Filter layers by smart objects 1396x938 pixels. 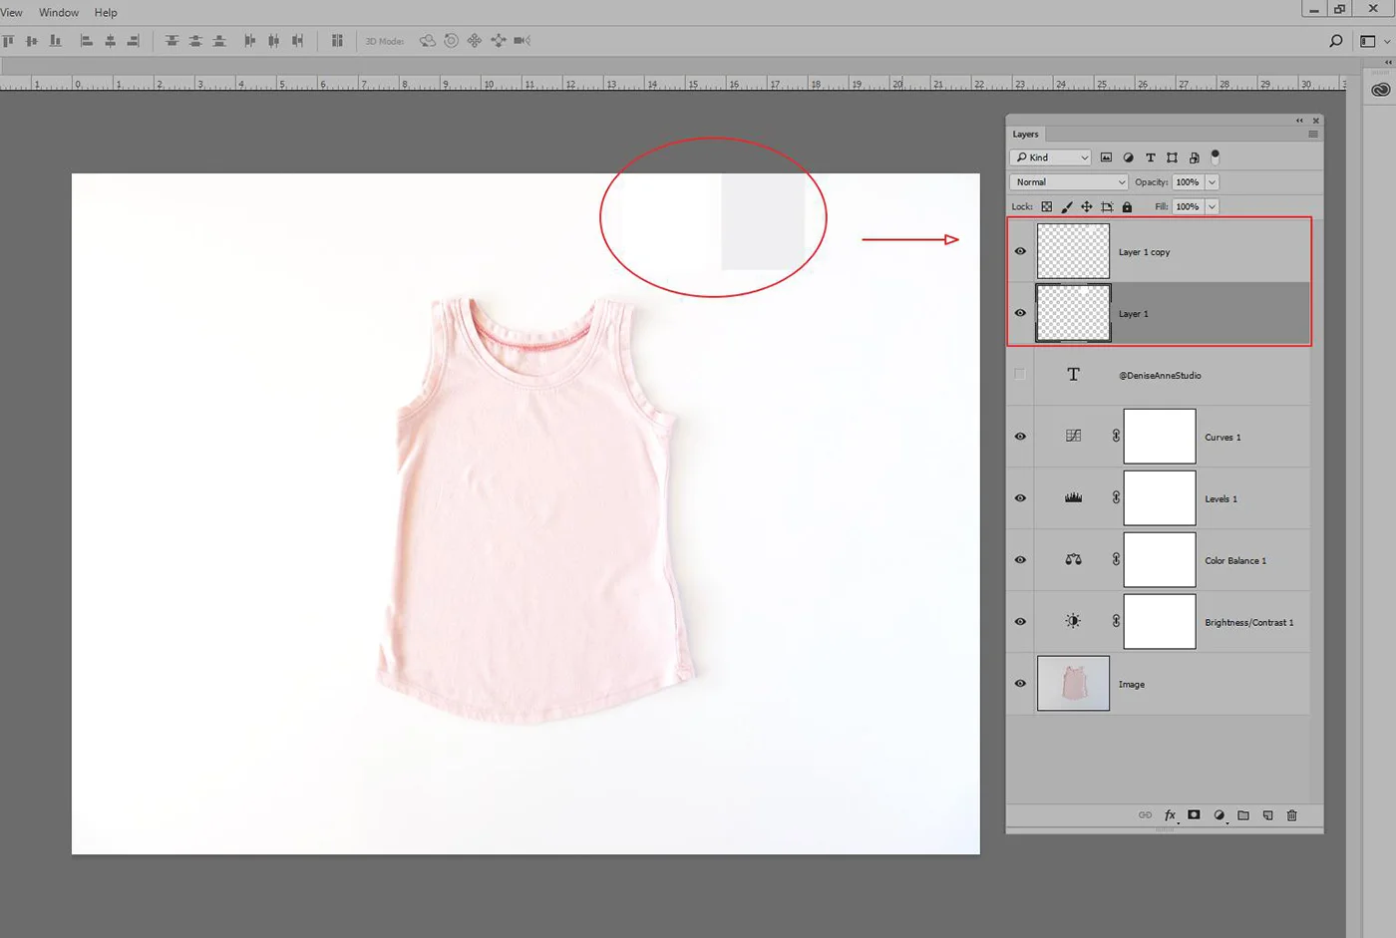(x=1194, y=157)
